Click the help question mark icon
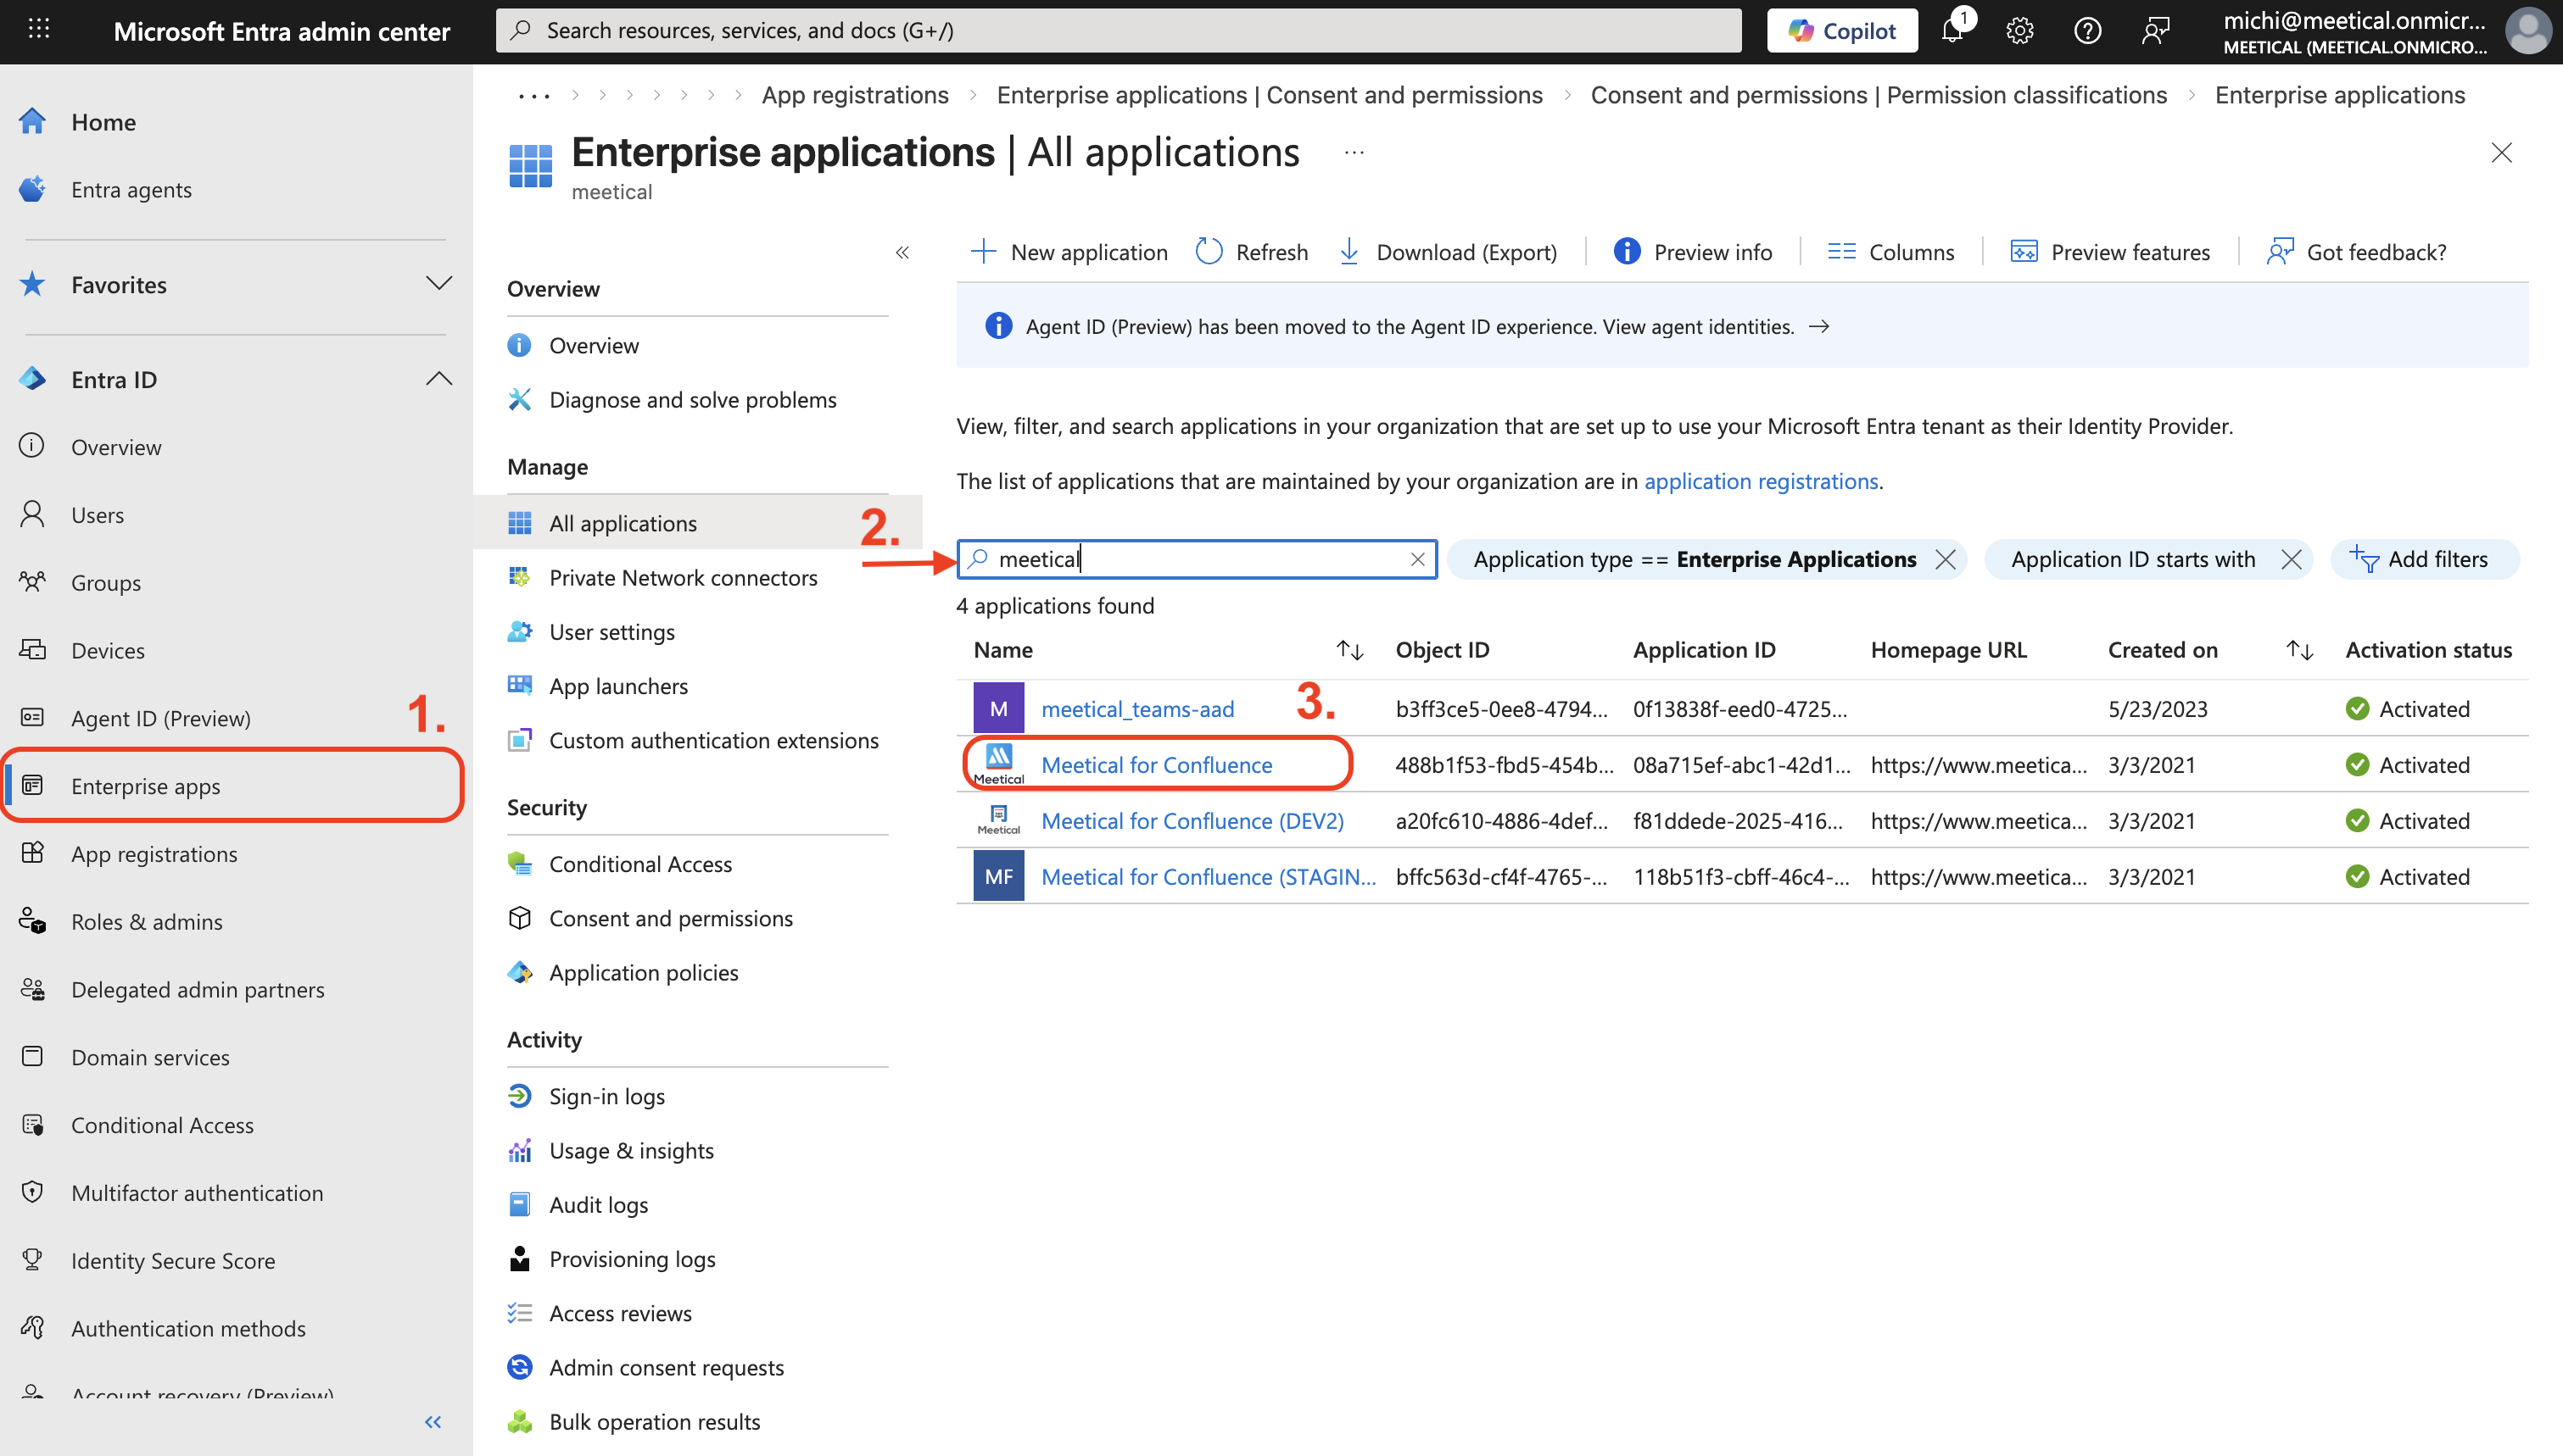 click(x=2087, y=30)
